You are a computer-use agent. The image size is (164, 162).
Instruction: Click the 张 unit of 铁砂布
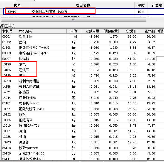coord(74,148)
